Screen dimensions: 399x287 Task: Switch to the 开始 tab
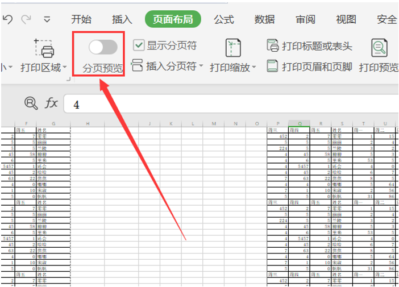click(x=81, y=19)
